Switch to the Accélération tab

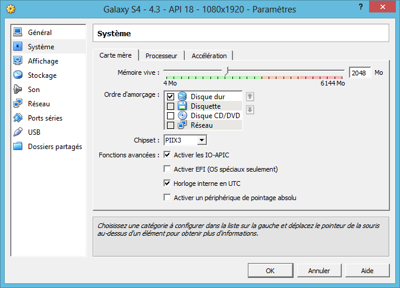click(x=209, y=56)
